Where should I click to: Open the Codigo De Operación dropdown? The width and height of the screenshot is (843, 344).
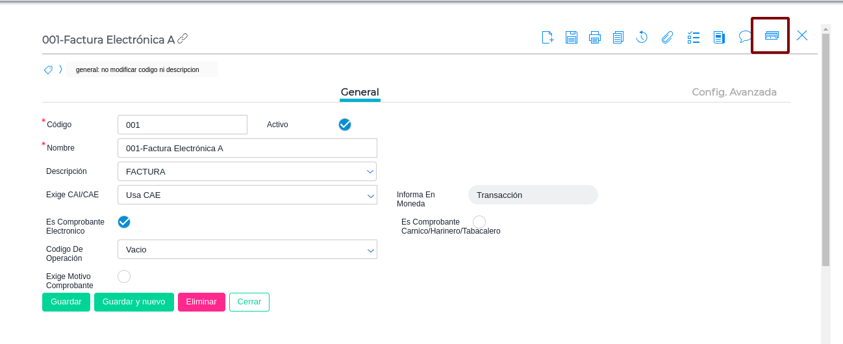247,249
